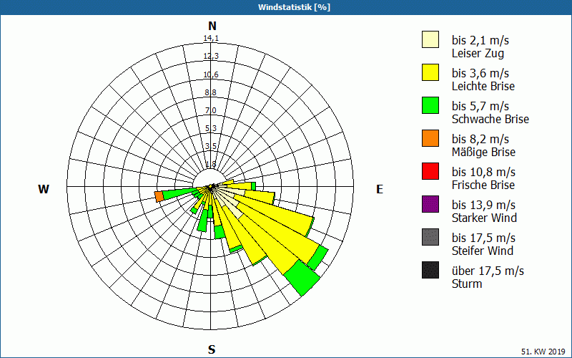Click the 'Sturm' legend label
The image size is (572, 358).
click(467, 284)
